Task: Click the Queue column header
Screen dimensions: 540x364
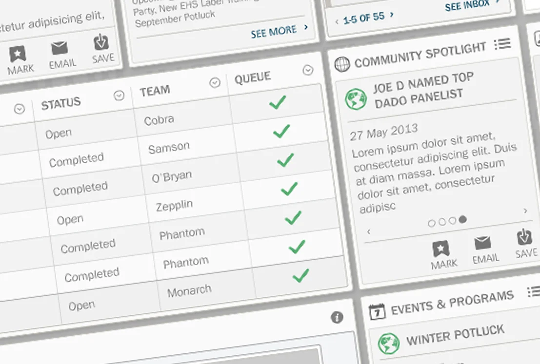Action: [x=252, y=78]
